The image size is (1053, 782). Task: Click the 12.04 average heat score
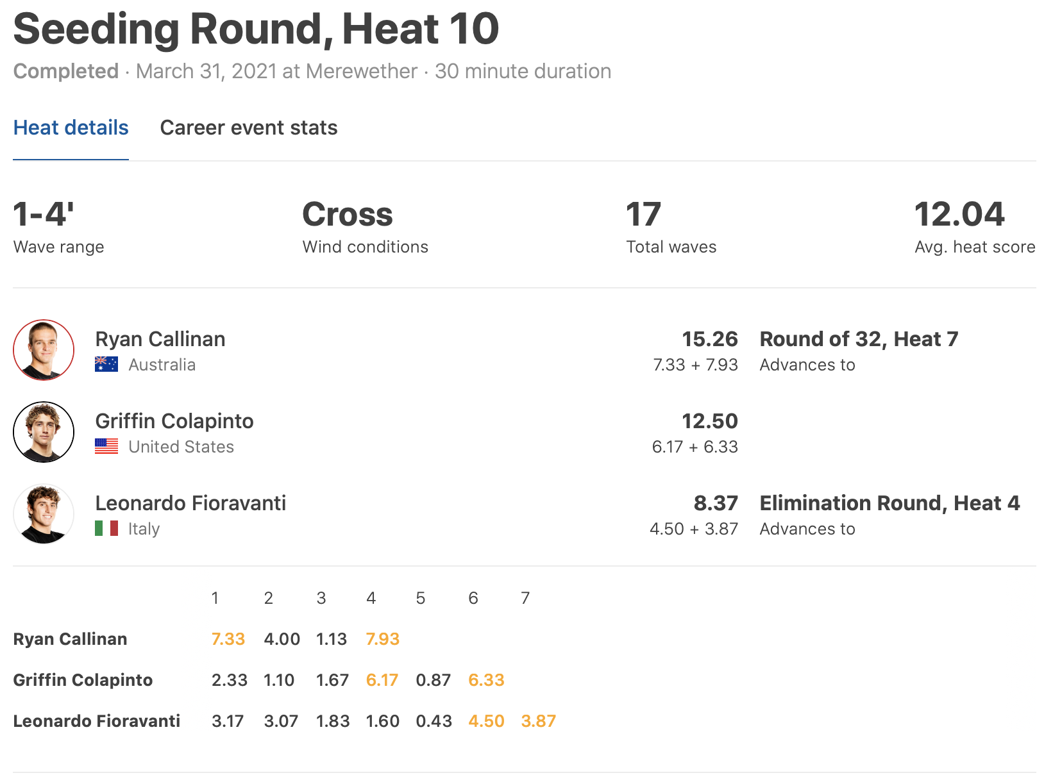[959, 214]
